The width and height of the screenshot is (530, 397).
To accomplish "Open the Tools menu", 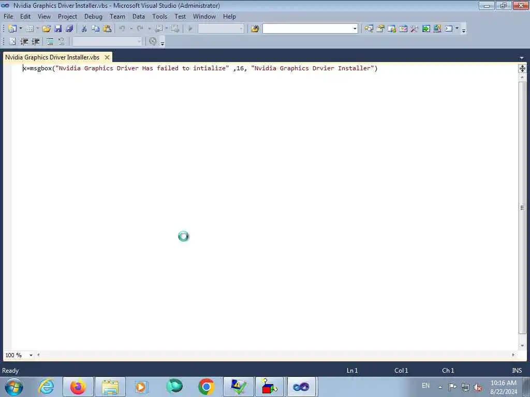I will coord(159,17).
